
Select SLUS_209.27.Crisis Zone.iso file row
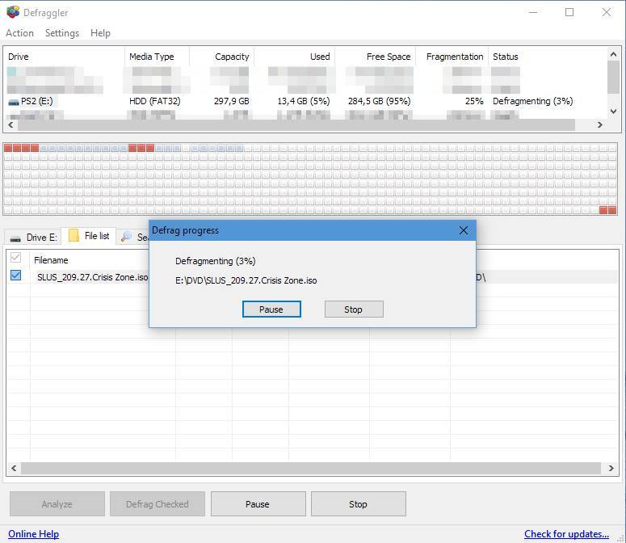(92, 277)
